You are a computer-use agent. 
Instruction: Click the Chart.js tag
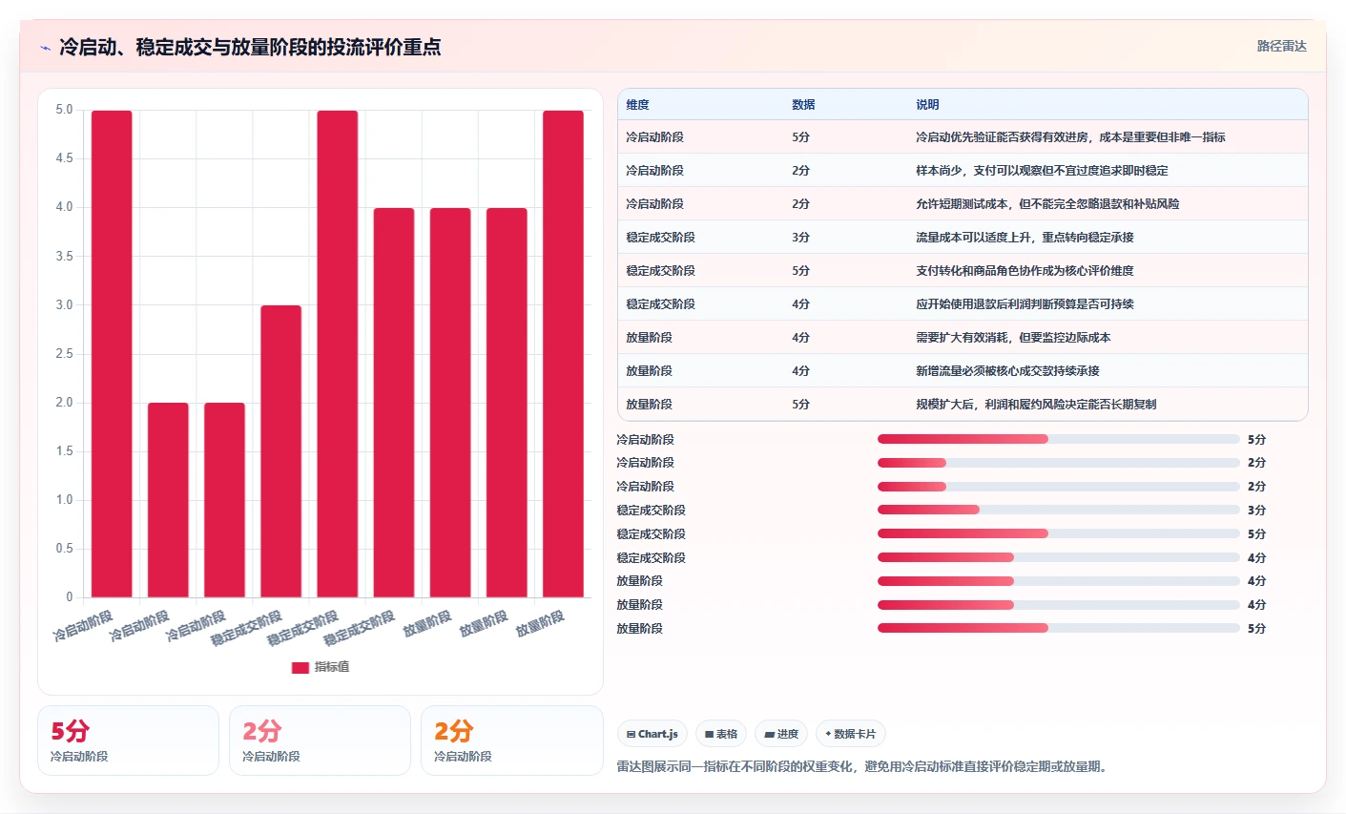[x=652, y=734]
